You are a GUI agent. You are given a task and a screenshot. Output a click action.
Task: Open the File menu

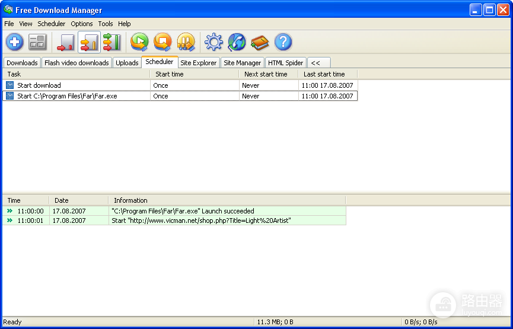pos(9,24)
